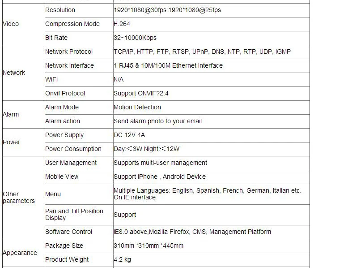
Task: Select the H.264 compression mode value
Action: pos(122,24)
